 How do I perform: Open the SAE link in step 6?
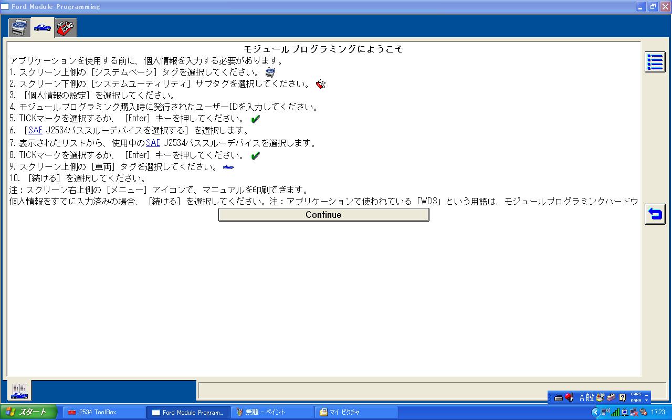click(x=35, y=130)
